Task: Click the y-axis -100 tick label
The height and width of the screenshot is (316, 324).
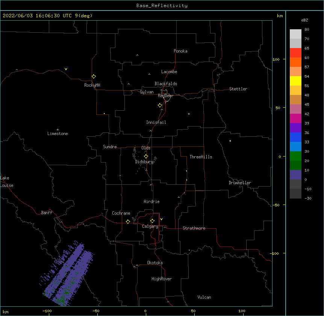Action: (x=274, y=253)
